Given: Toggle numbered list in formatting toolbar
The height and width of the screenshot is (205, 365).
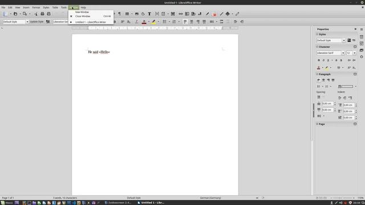Looking at the screenshot, I should pos(174,22).
